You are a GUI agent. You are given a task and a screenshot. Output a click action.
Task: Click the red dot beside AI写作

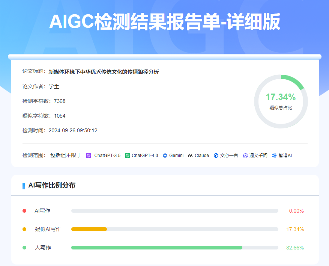[x=24, y=211]
